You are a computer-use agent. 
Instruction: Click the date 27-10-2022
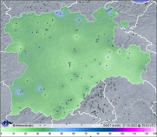point(130,125)
